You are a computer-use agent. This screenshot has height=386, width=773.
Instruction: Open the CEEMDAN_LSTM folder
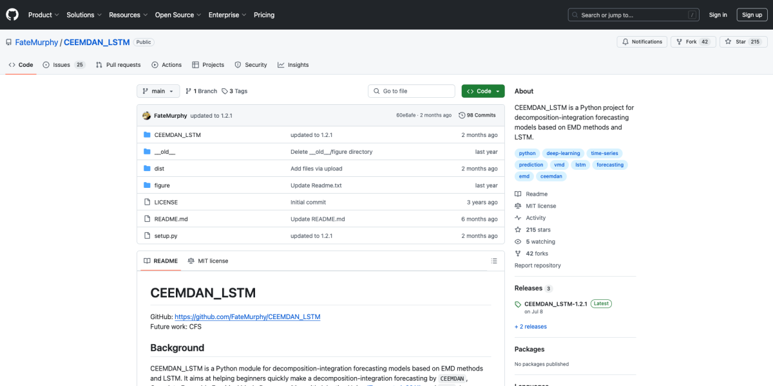tap(178, 134)
